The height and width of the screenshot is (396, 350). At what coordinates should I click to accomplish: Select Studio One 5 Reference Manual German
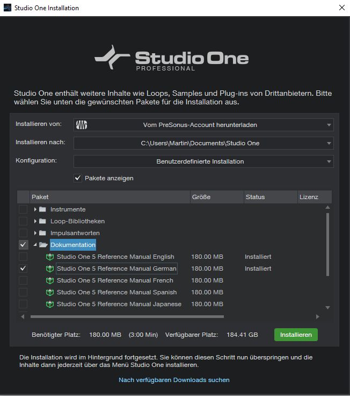[x=116, y=268]
